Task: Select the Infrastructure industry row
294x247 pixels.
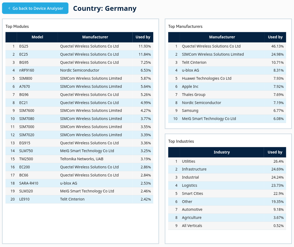Action: point(227,169)
